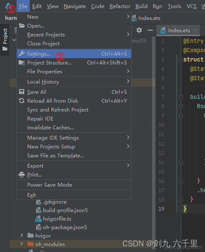This screenshot has height=252, width=205.
Task: Click the Settings wrench icon
Action: pyautogui.click(x=22, y=53)
